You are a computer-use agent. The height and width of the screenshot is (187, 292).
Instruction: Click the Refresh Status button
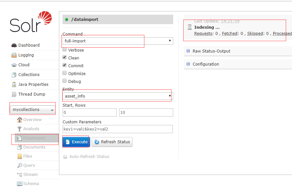click(x=112, y=142)
